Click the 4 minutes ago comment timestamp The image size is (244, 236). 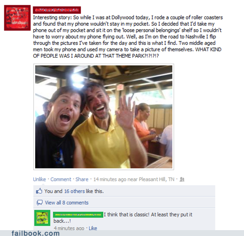tap(69, 228)
